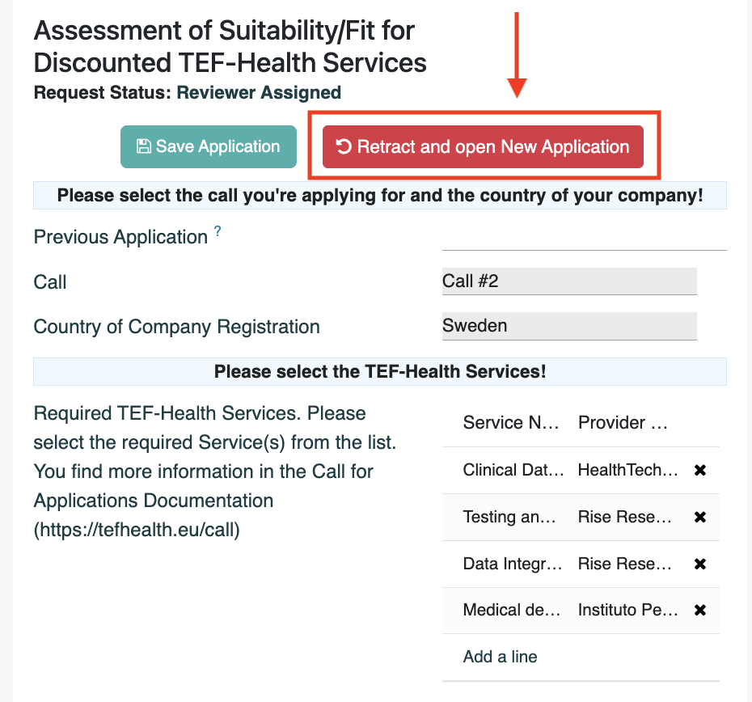752x702 pixels.
Task: Open the Call #2 dropdown
Action: pyautogui.click(x=569, y=281)
